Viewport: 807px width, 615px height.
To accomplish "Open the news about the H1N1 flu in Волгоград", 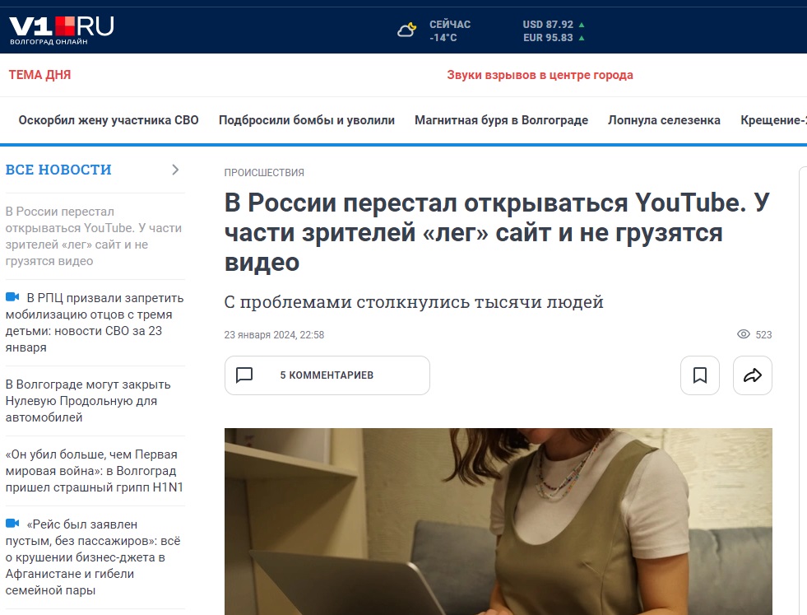I will click(94, 471).
